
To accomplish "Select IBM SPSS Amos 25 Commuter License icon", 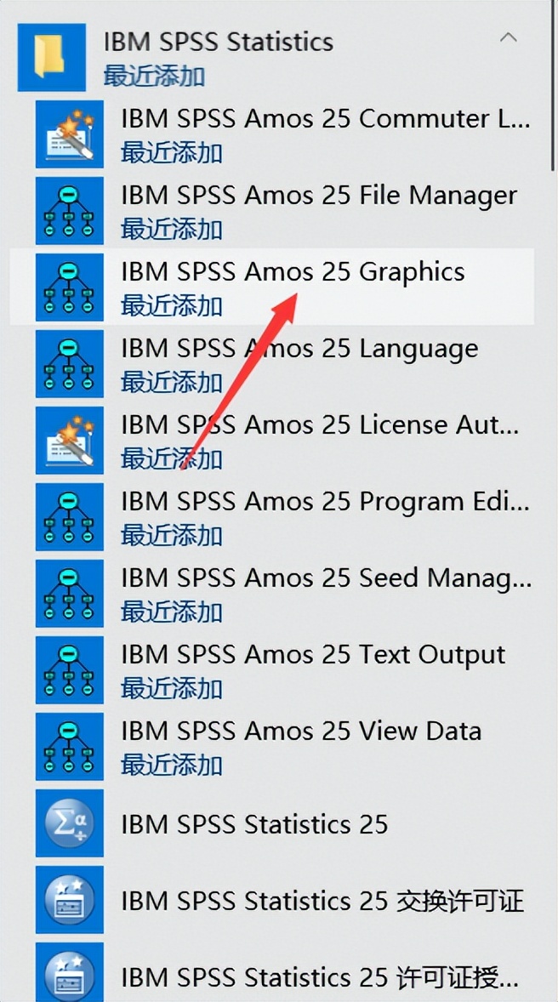I will [x=69, y=134].
